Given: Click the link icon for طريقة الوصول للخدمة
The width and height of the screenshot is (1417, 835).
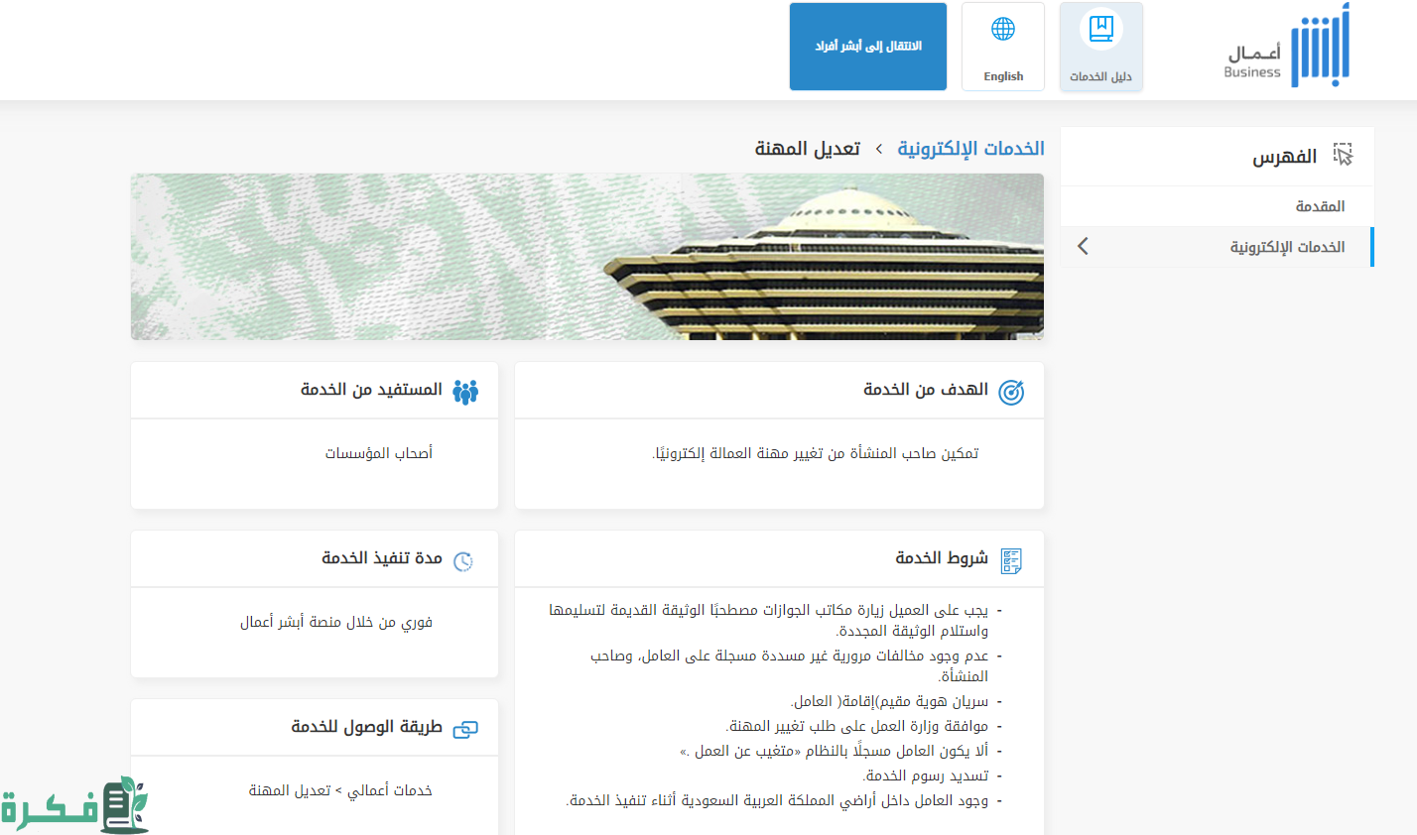Looking at the screenshot, I should click(x=464, y=730).
